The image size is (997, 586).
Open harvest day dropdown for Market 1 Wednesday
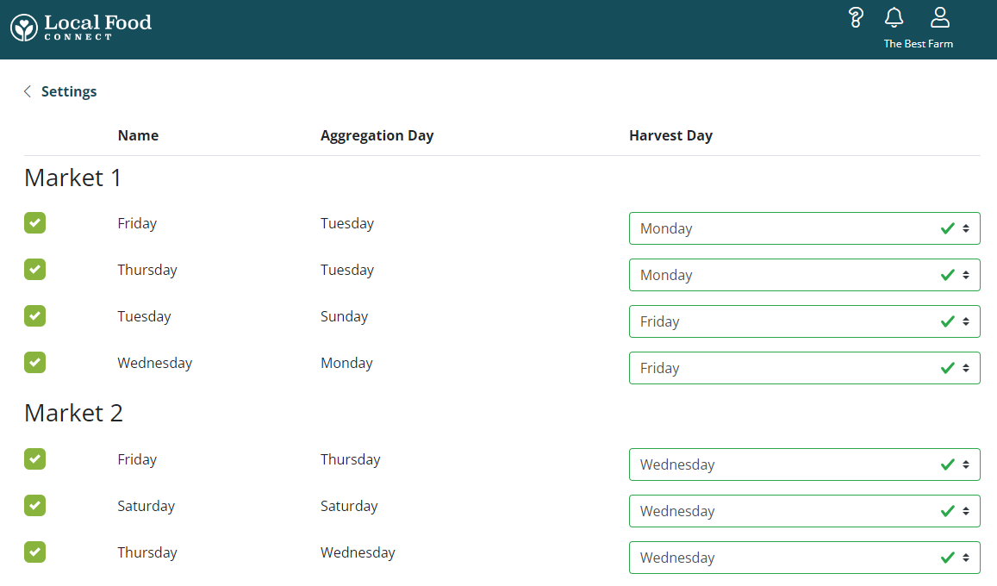[804, 368]
